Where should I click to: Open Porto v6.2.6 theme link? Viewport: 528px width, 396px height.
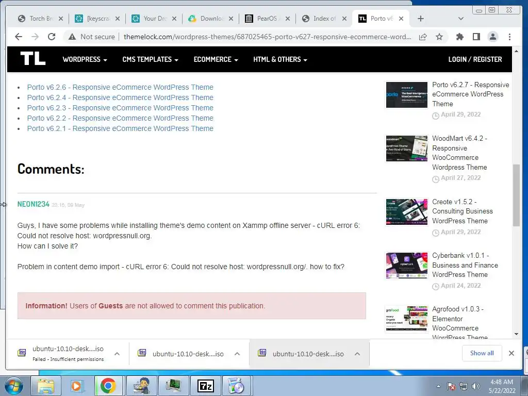tap(120, 87)
